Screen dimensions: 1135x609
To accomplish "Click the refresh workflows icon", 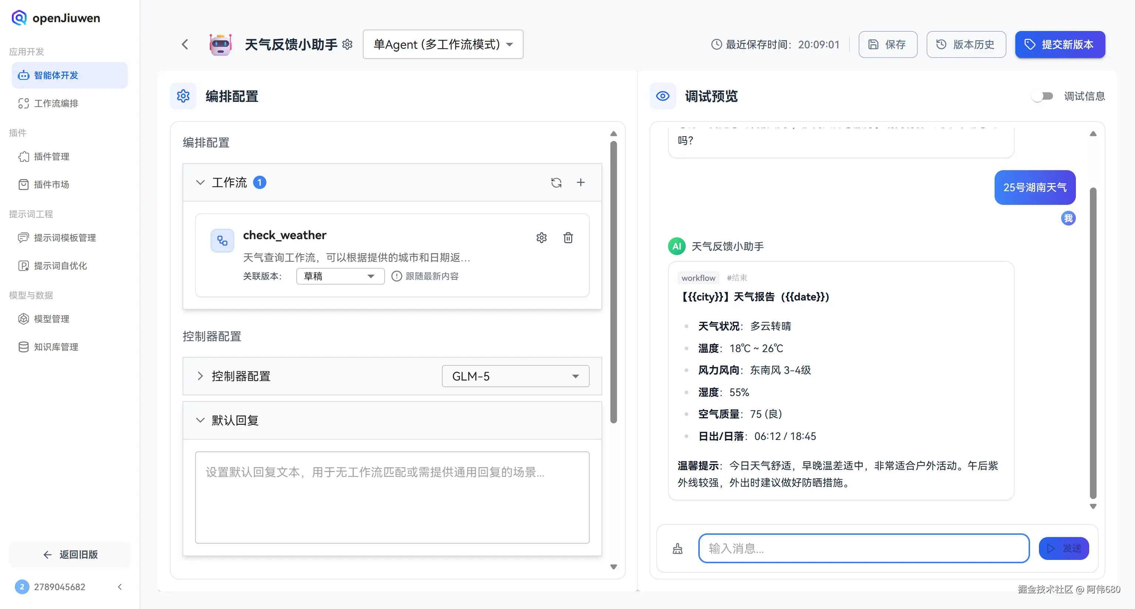I will tap(556, 182).
